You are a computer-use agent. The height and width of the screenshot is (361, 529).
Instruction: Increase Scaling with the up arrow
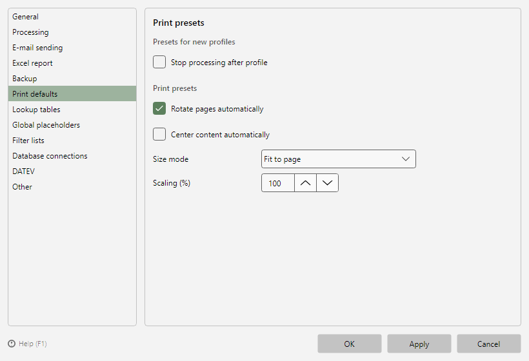305,183
